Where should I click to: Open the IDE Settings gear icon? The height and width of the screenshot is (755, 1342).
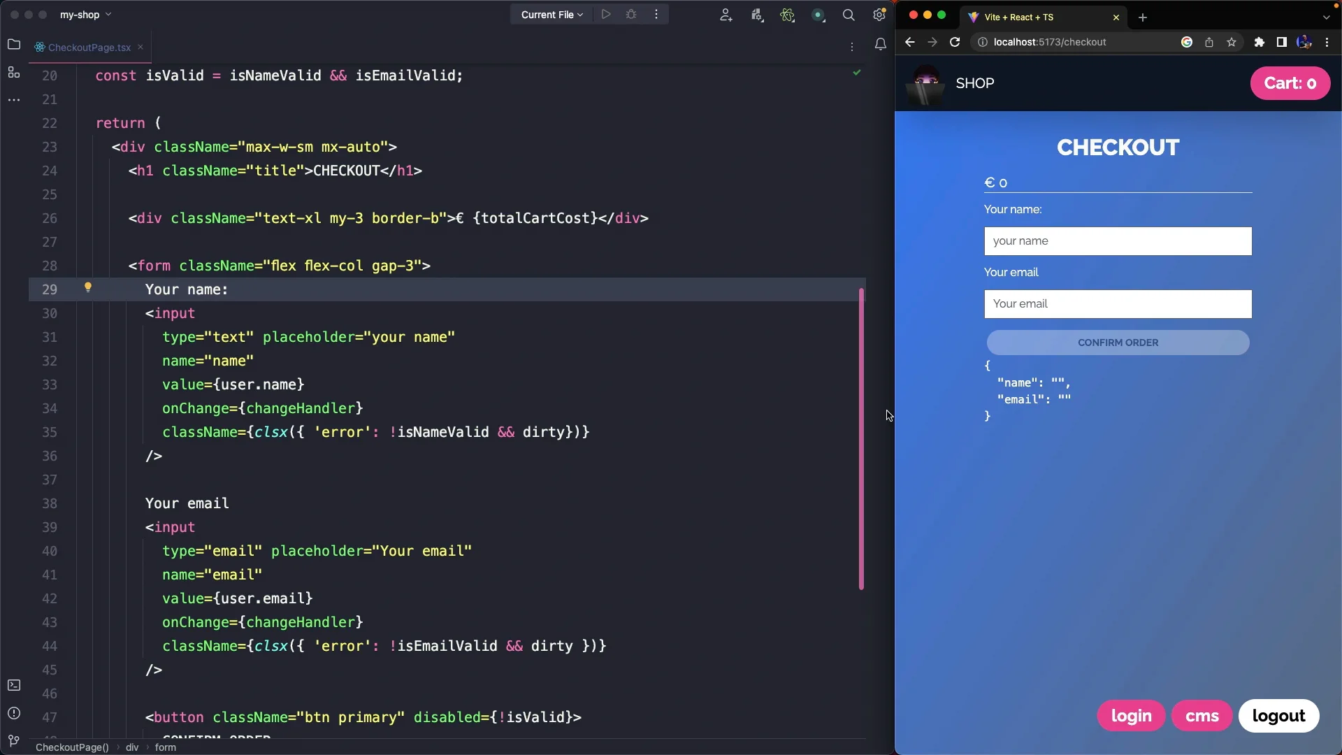879,14
